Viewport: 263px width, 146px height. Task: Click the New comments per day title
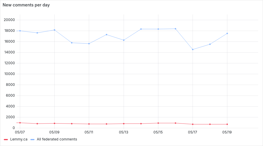26,5
